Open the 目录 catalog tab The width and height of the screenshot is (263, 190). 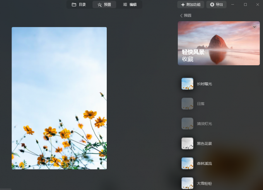coord(79,5)
